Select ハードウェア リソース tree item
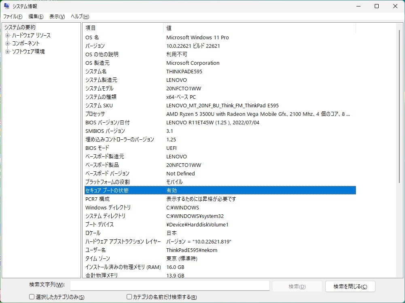 click(31, 35)
